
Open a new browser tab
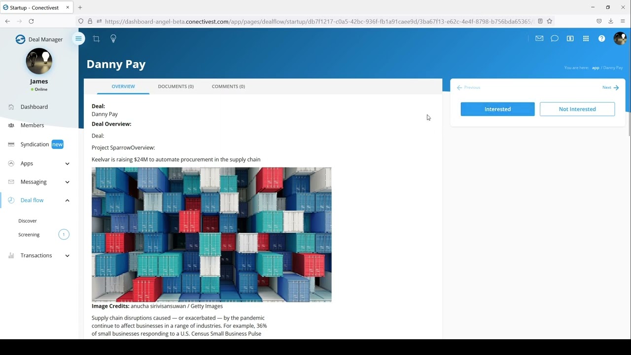point(80,7)
